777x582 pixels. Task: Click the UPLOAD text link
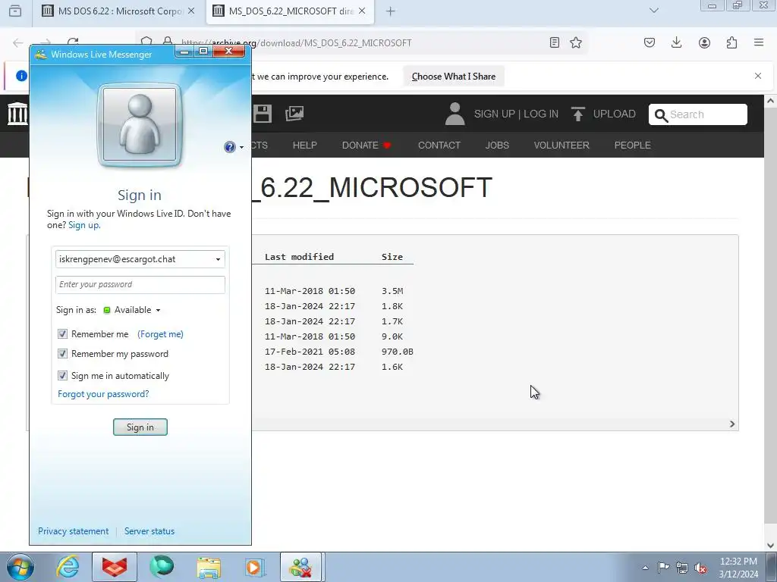[614, 114]
